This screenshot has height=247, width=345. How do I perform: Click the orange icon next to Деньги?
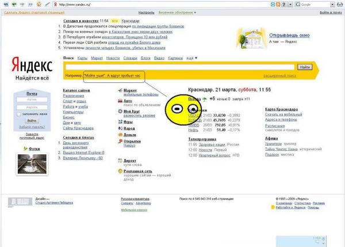pyautogui.click(x=120, y=134)
